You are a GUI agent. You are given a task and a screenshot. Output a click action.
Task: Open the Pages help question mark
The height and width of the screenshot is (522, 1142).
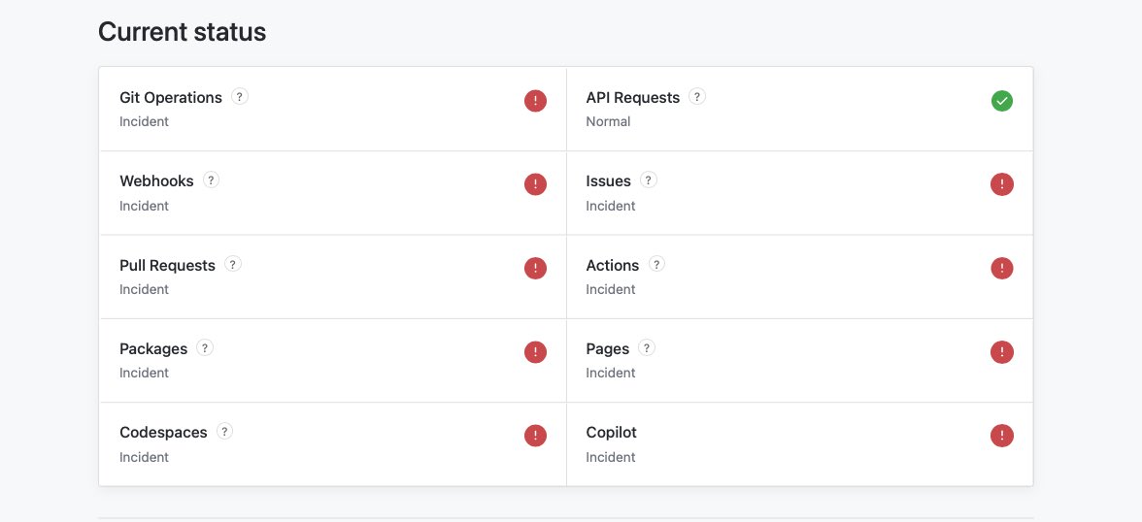[x=647, y=347]
